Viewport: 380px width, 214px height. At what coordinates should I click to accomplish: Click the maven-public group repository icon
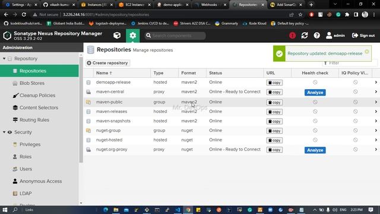pos(88,102)
